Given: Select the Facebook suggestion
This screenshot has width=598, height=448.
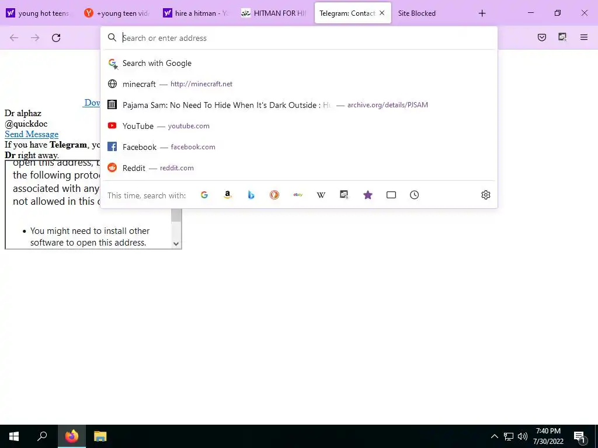Looking at the screenshot, I should pyautogui.click(x=299, y=147).
